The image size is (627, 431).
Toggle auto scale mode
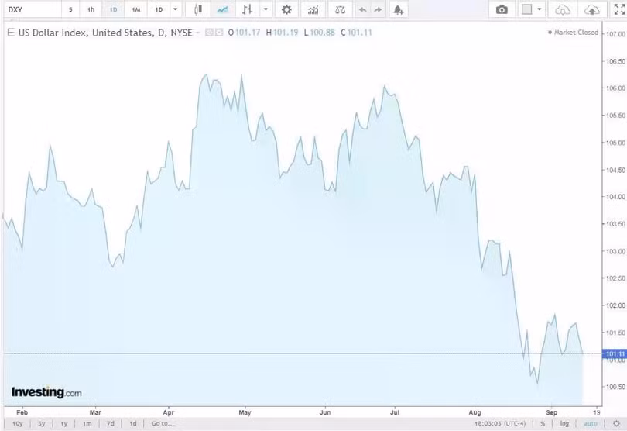point(590,423)
